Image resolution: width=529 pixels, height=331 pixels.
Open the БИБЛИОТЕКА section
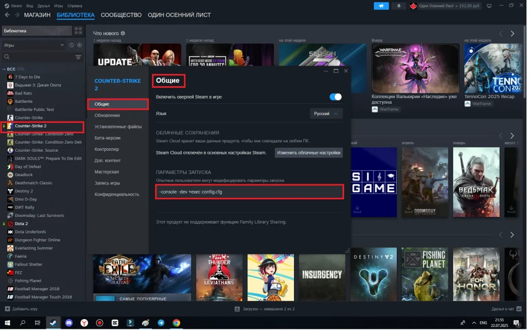pos(75,15)
